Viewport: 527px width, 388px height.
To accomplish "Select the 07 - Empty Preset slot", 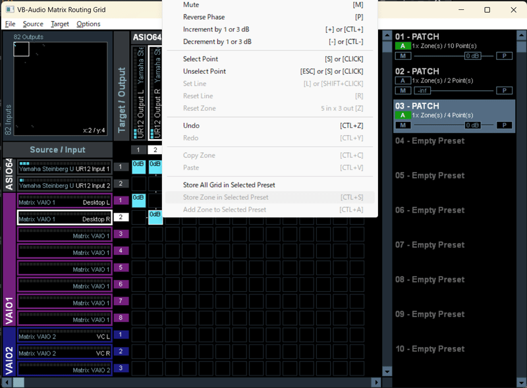I will (430, 245).
